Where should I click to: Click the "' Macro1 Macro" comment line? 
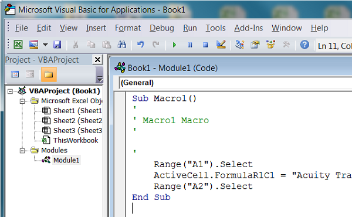tap(171, 120)
